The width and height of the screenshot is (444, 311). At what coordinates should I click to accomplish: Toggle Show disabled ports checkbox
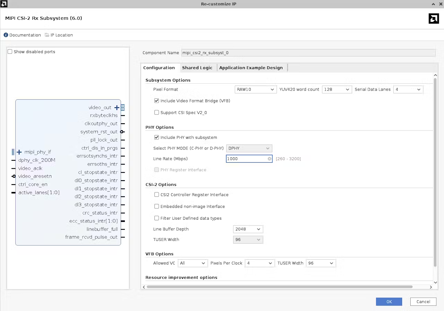click(x=10, y=52)
